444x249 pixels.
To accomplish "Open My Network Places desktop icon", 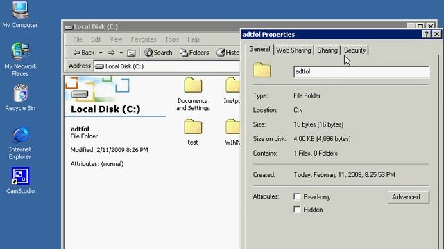I will tap(20, 59).
